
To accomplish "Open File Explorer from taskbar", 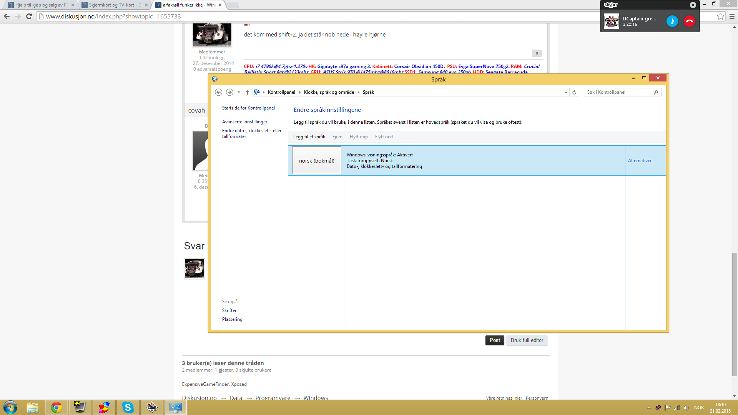I will [33, 407].
